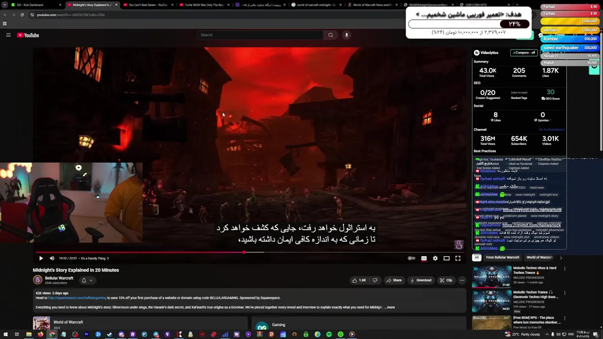
Task: Open Adobe Premiere Pro from taskbar
Action: [x=87, y=334]
